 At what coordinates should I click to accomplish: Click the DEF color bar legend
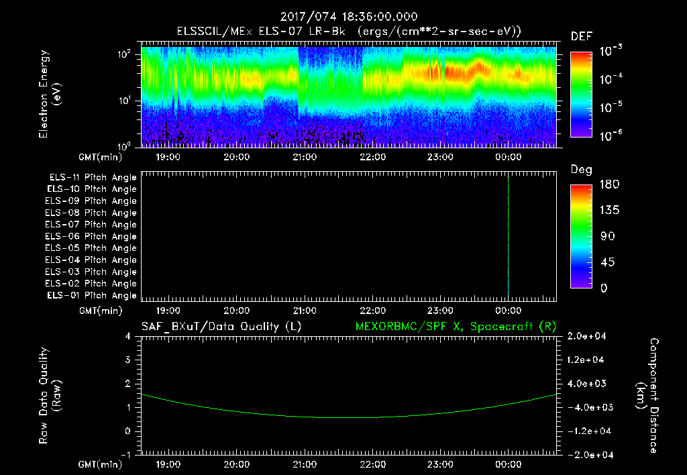point(582,95)
